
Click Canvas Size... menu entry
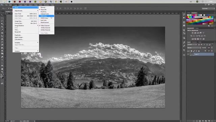pos(26,23)
